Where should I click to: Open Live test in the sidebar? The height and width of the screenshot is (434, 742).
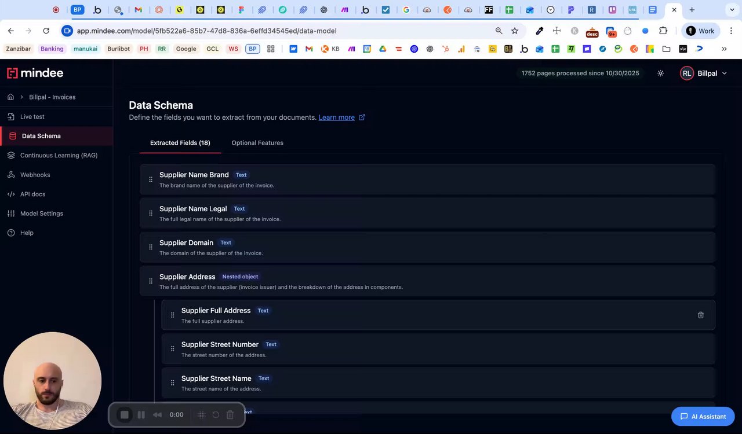click(x=32, y=117)
